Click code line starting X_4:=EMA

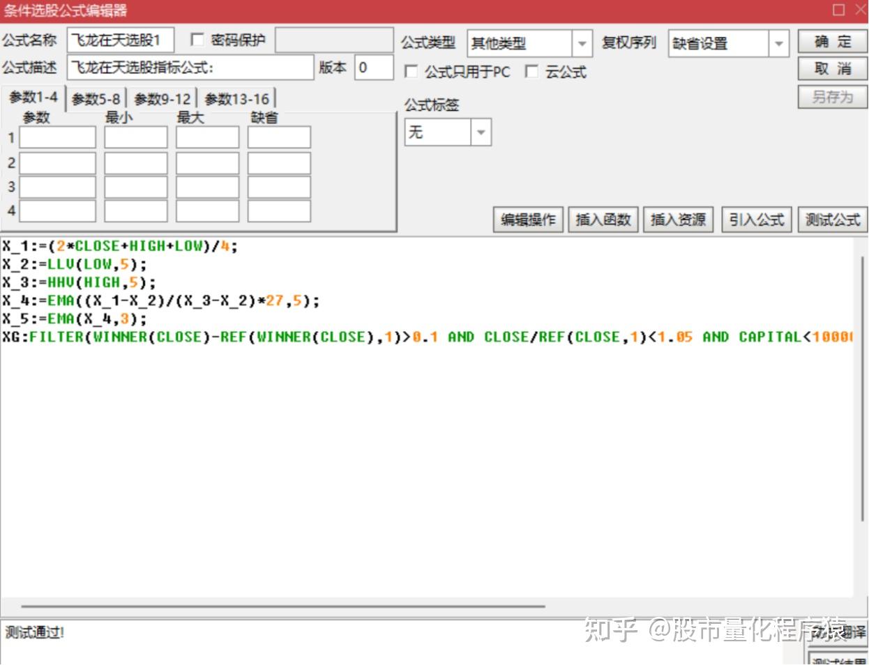pyautogui.click(x=160, y=300)
